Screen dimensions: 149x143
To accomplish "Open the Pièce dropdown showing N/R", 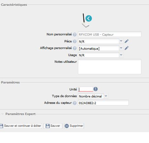I will [x=100, y=41].
